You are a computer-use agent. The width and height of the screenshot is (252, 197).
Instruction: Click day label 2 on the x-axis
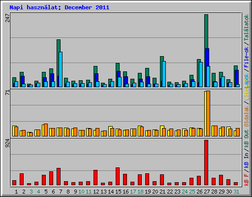coord(24,192)
